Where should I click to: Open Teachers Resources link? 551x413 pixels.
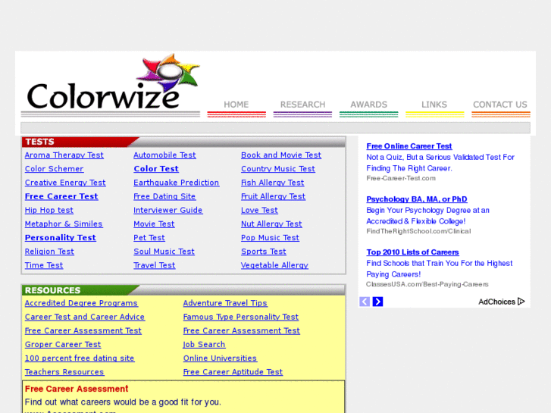64,372
